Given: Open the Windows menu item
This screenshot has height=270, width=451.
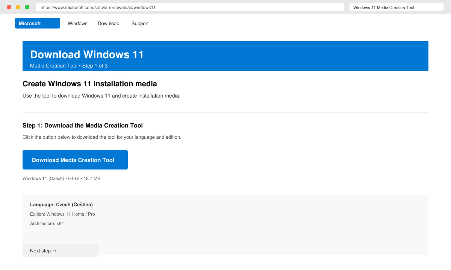Looking at the screenshot, I should 77,23.
